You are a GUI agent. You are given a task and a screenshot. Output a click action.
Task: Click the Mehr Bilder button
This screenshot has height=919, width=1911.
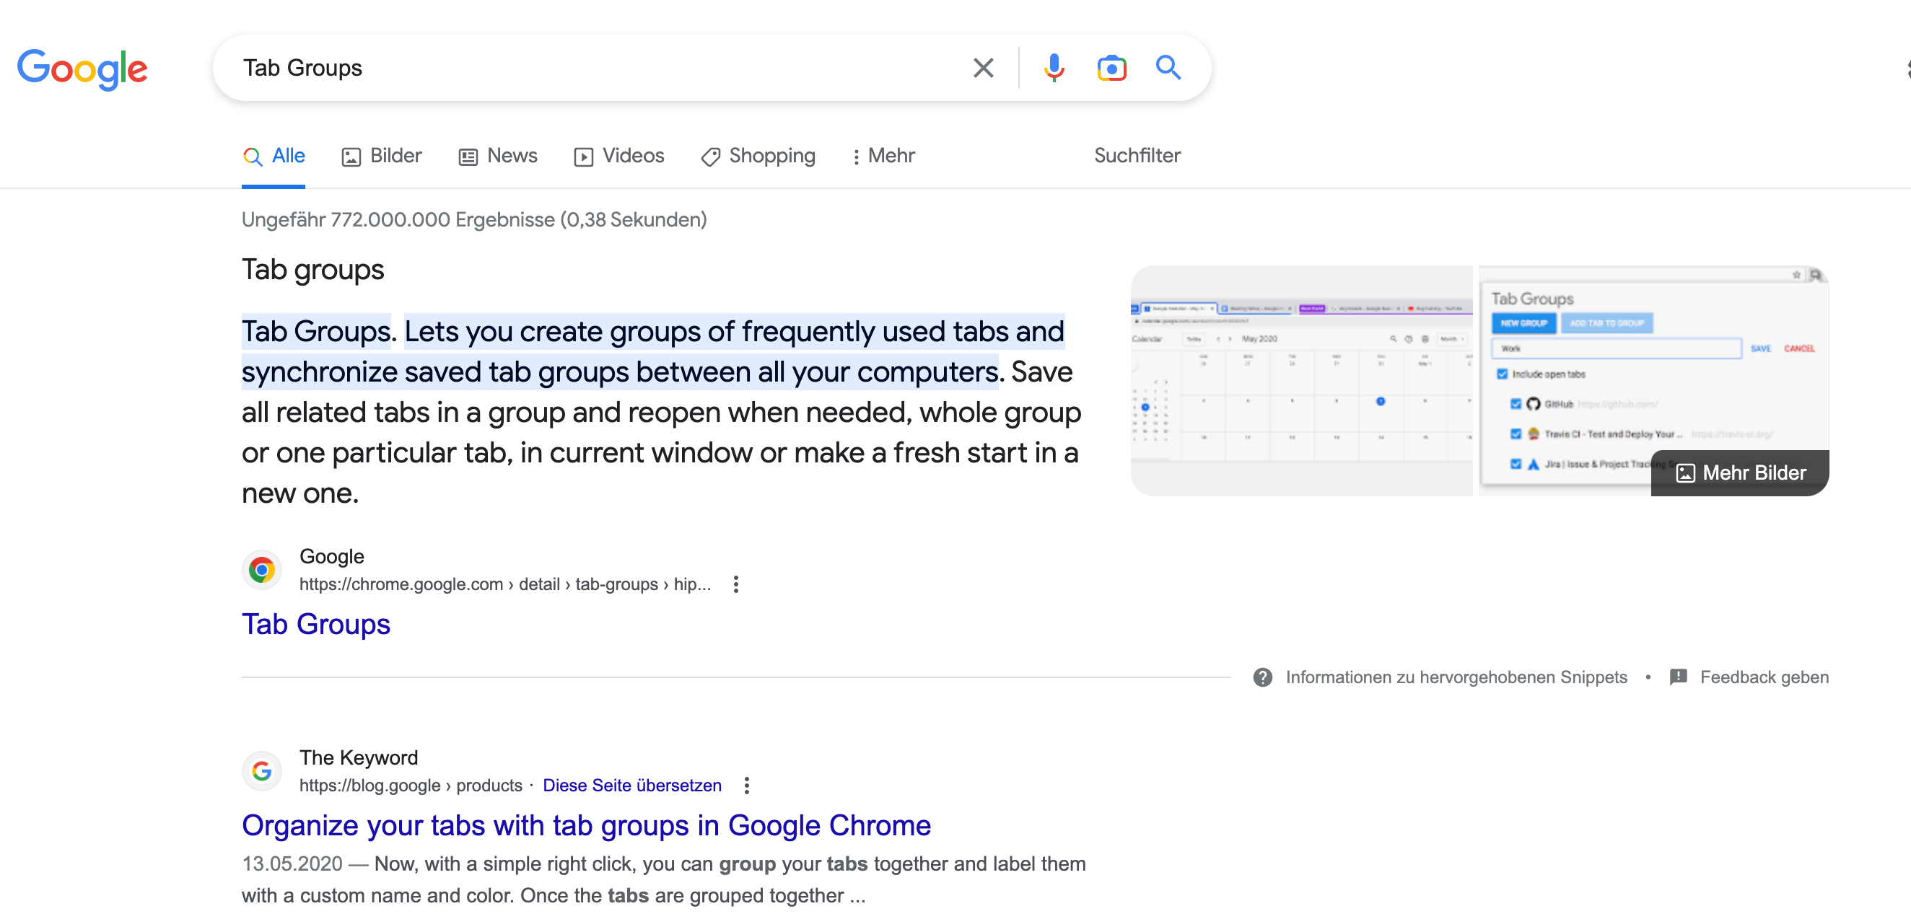click(x=1740, y=473)
